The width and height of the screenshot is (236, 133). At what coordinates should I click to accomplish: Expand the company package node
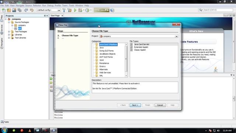pyautogui.click(x=12, y=25)
